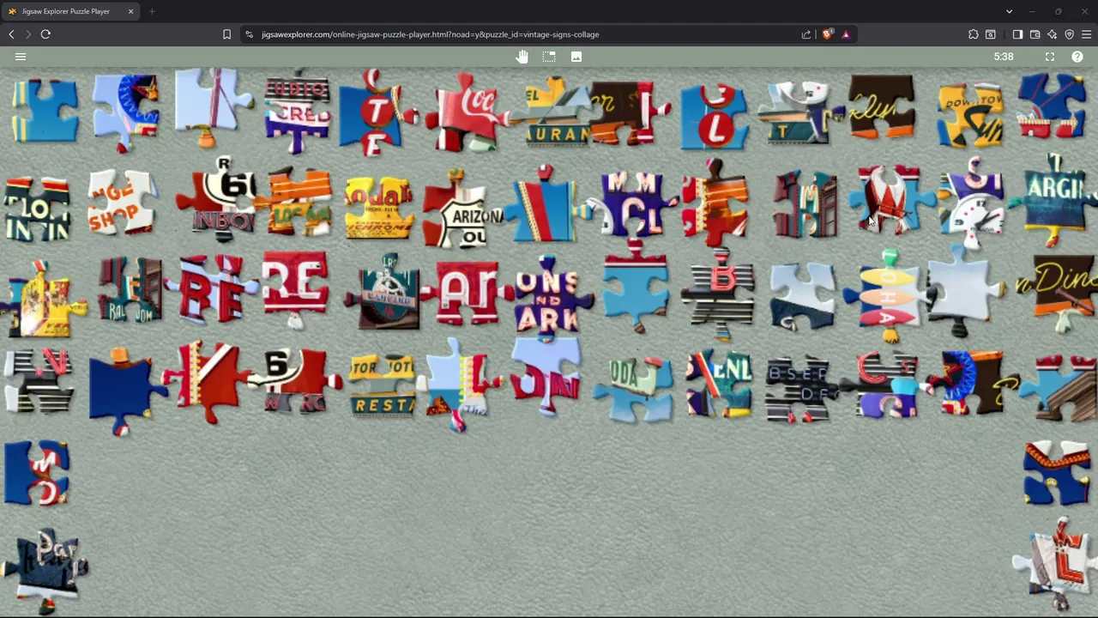This screenshot has height=618, width=1098.
Task: Pick the 'Par' dark blue piece
Action: [x=46, y=568]
